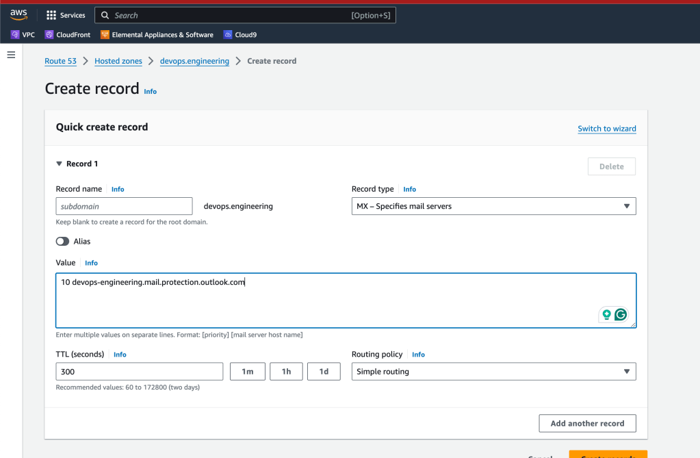Open the Routing policy dropdown
This screenshot has height=458, width=700.
pos(494,371)
